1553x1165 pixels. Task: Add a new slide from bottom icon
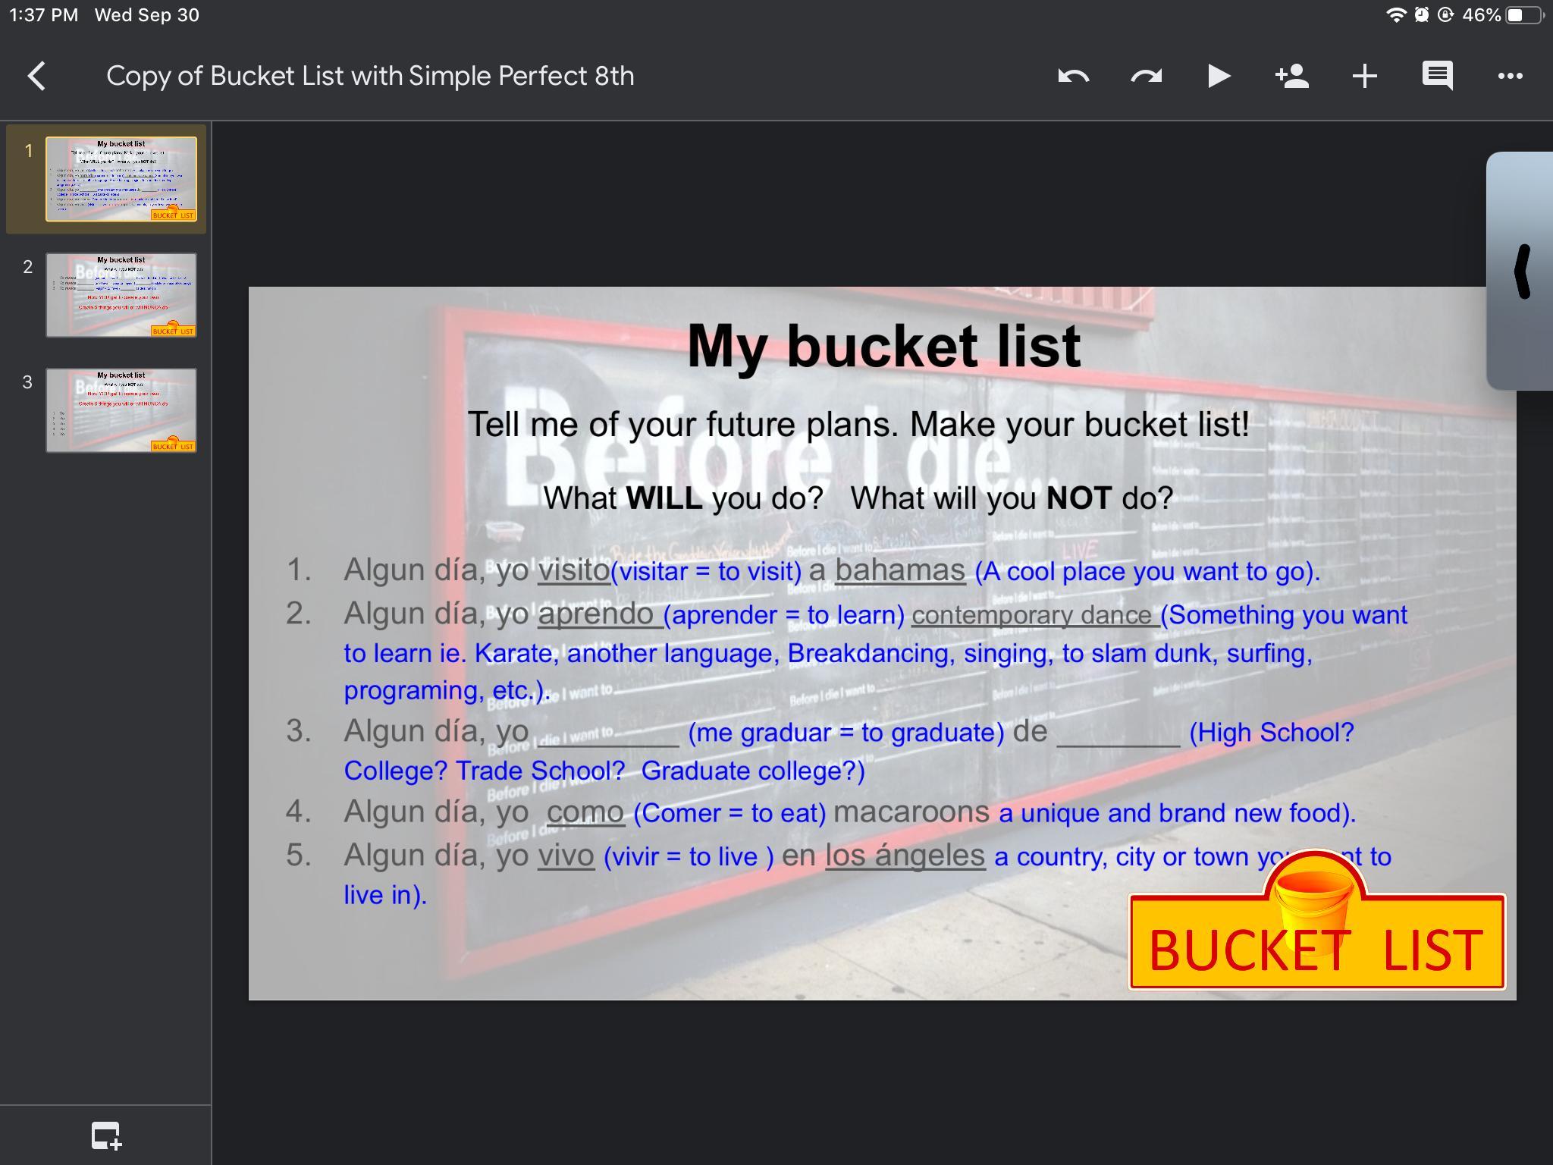click(x=106, y=1135)
